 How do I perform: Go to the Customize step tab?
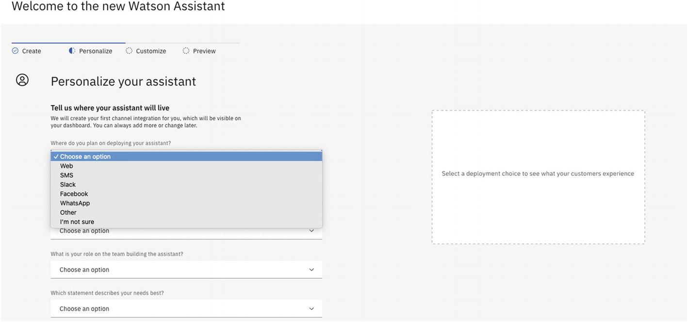click(150, 51)
